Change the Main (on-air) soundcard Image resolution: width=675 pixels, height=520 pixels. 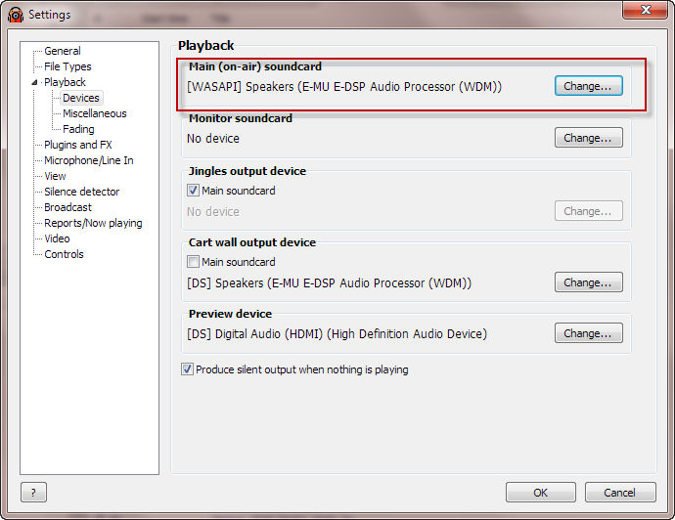pyautogui.click(x=589, y=86)
